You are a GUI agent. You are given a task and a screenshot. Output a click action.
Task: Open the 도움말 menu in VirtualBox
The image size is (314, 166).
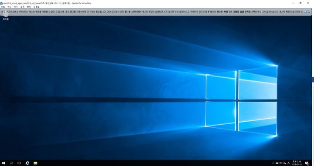pyautogui.click(x=37, y=7)
